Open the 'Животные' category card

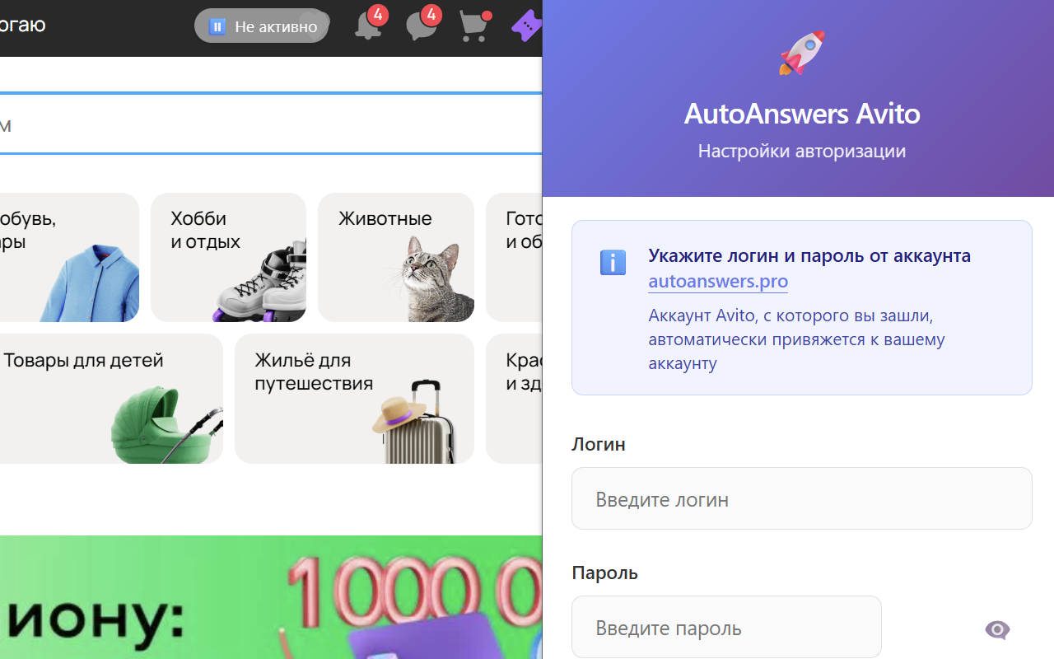396,257
